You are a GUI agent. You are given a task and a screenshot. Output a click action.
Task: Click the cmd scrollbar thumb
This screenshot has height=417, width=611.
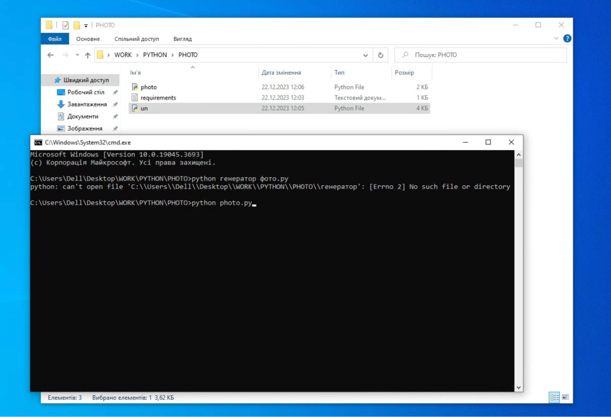519,163
